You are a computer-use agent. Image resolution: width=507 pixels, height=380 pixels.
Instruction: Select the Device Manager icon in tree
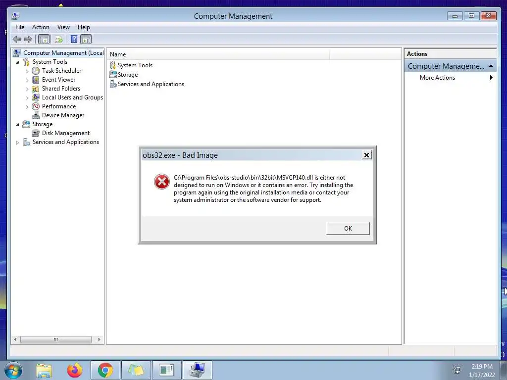coord(36,115)
